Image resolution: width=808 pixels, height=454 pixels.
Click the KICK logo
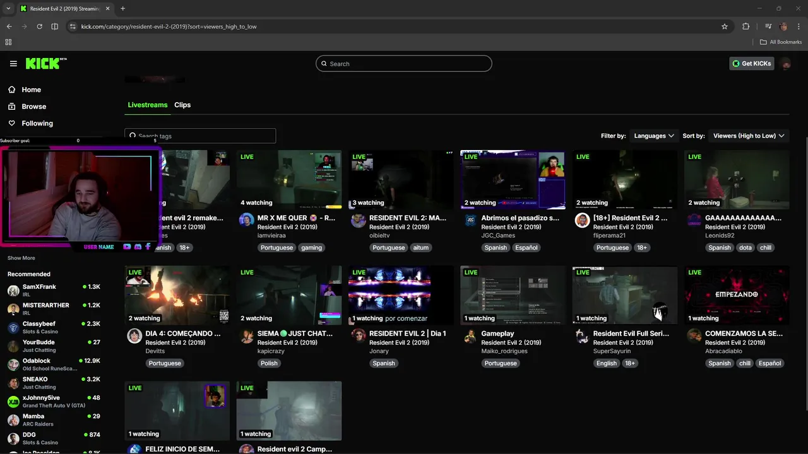click(x=45, y=63)
